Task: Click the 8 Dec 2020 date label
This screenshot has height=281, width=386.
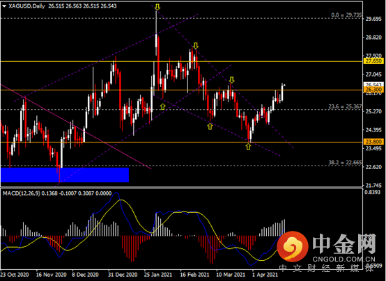Action: [85, 275]
